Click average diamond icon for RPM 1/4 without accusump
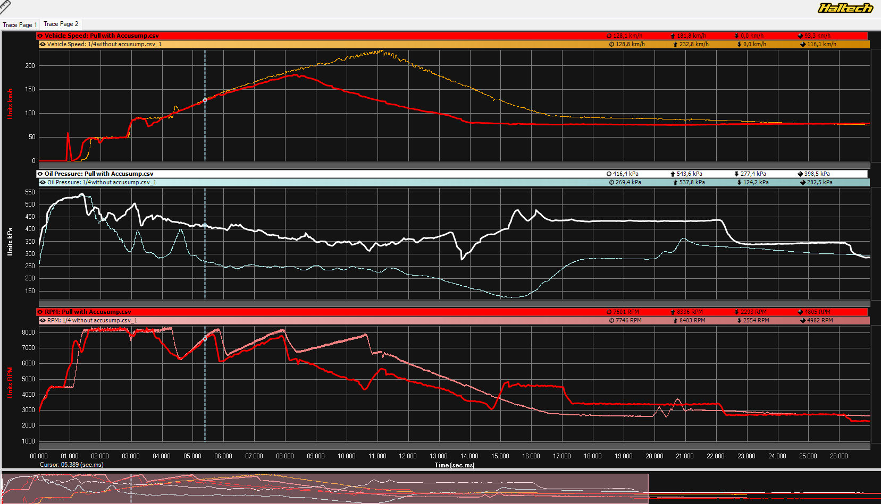 (x=803, y=321)
